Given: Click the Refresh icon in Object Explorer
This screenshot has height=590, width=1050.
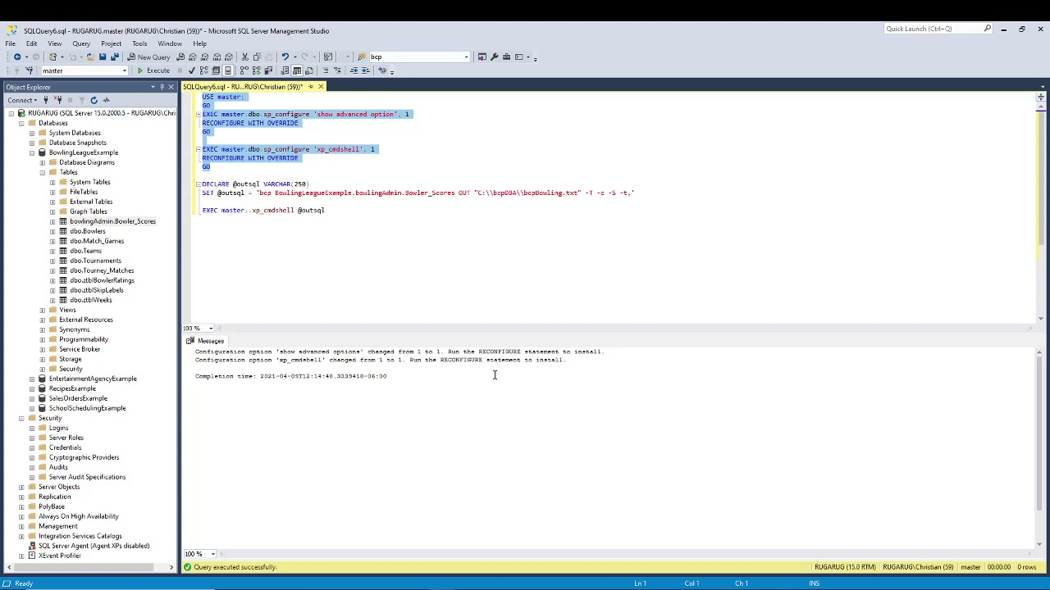Looking at the screenshot, I should [x=94, y=100].
